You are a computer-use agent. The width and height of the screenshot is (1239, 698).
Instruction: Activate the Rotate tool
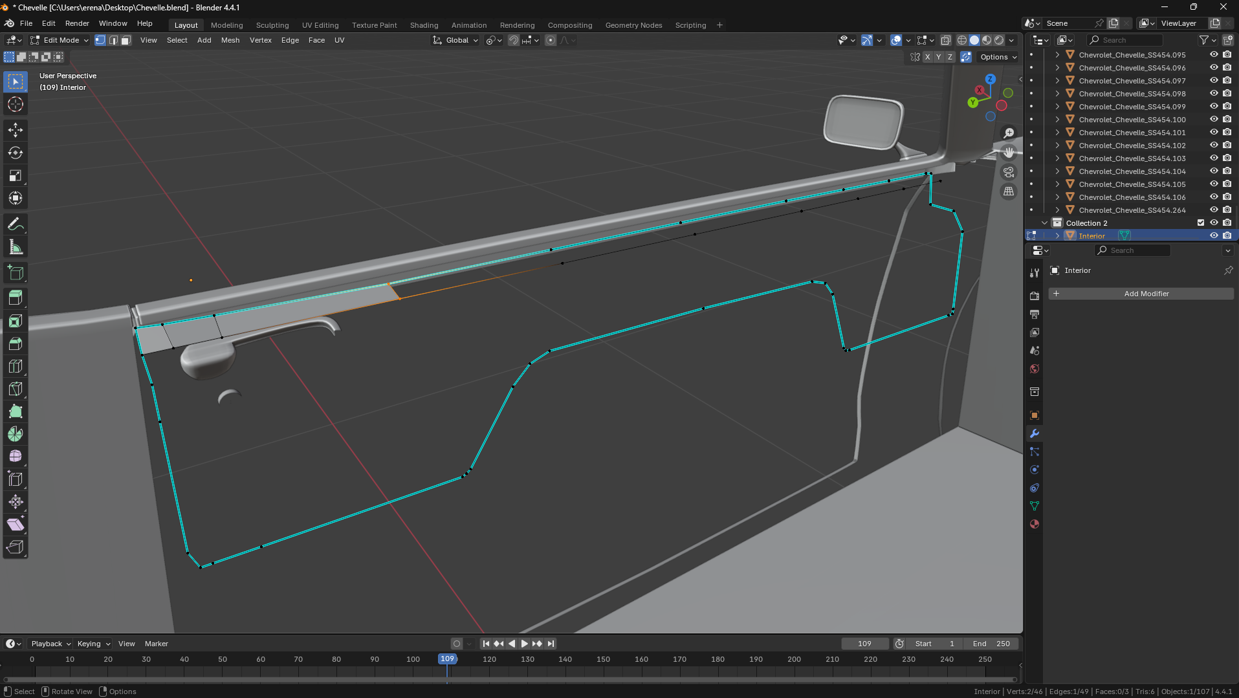point(16,153)
